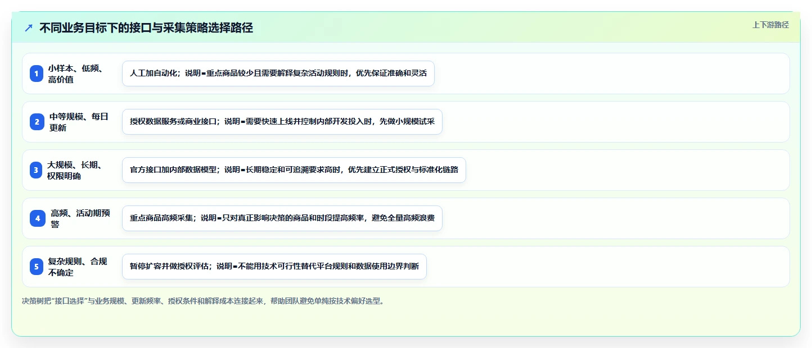
Task: Click the step 4 number badge
Action: click(x=37, y=218)
